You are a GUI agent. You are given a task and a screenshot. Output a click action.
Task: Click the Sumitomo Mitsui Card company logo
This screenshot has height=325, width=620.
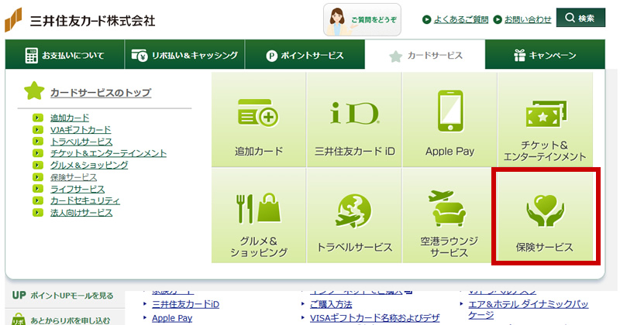tap(81, 20)
